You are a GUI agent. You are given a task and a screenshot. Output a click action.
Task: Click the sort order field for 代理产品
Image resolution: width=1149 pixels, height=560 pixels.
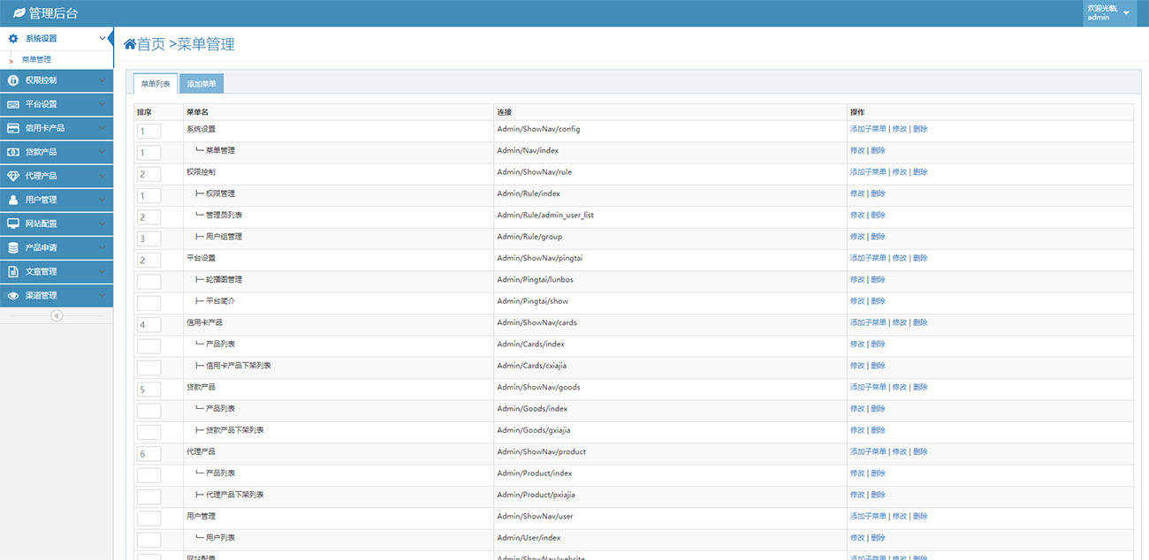(x=149, y=454)
